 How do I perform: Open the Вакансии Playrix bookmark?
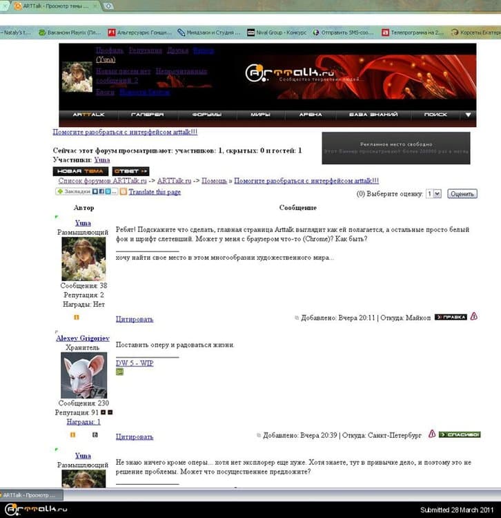coord(70,32)
